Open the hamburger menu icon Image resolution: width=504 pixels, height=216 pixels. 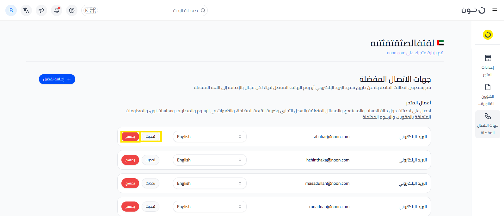point(495,10)
